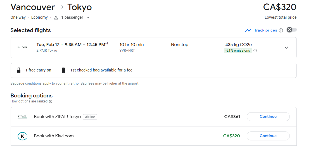Image resolution: width=311 pixels, height=146 pixels.
Task: Click the Airline tag next to ZIPAIR
Action: coord(90,117)
